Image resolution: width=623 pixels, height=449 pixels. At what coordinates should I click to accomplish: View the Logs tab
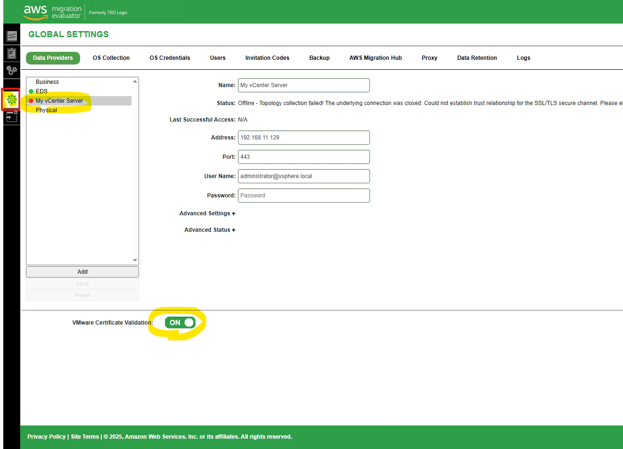click(524, 58)
